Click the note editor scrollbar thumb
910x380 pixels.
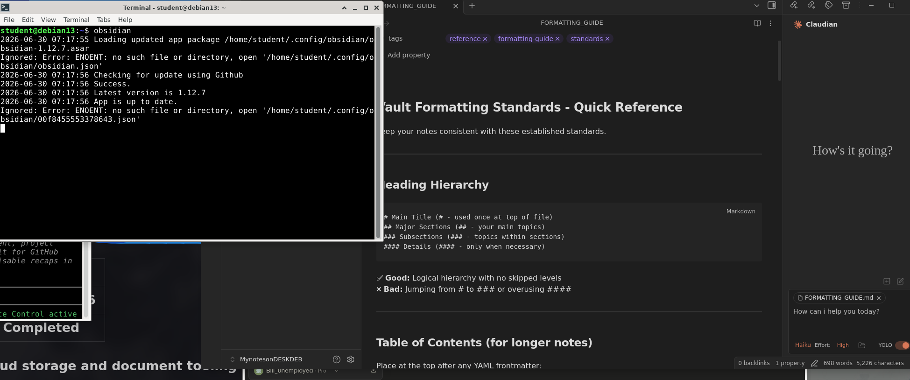pyautogui.click(x=779, y=61)
